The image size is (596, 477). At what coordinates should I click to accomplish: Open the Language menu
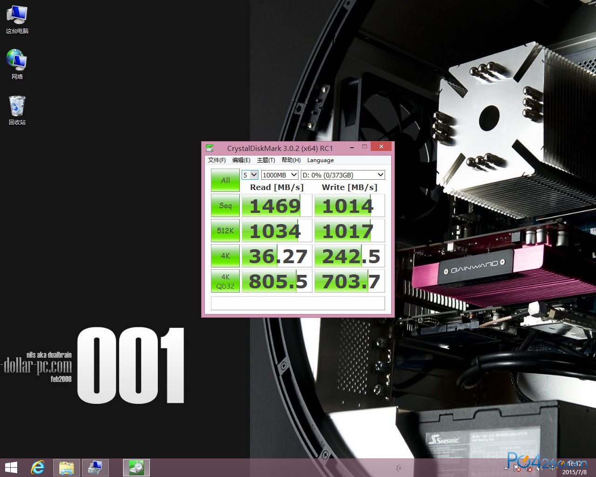tap(320, 160)
